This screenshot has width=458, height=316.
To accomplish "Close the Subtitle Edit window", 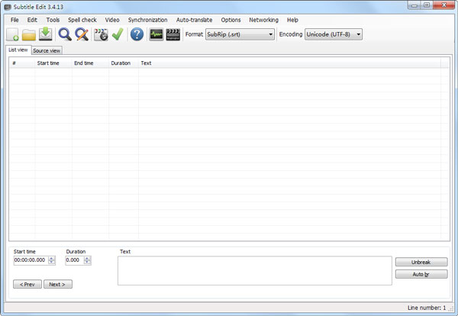I will (x=443, y=5).
